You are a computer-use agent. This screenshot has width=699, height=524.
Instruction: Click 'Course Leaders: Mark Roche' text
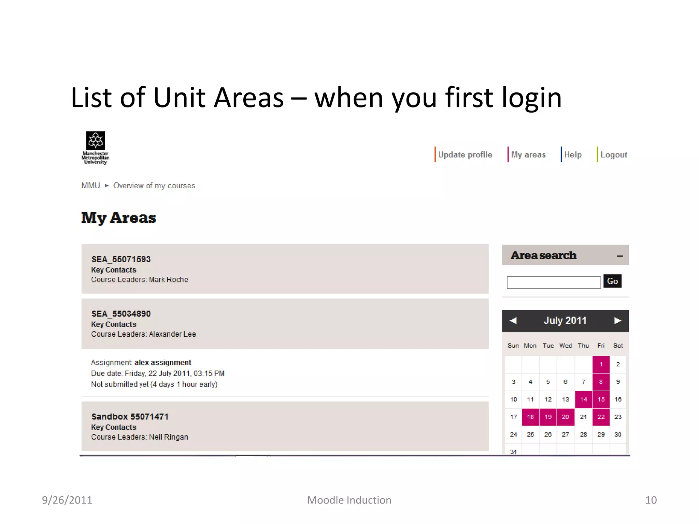[x=139, y=280]
